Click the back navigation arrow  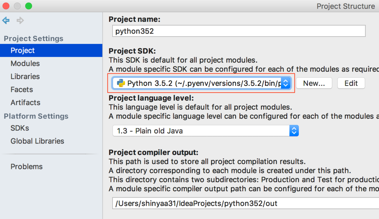[6, 20]
